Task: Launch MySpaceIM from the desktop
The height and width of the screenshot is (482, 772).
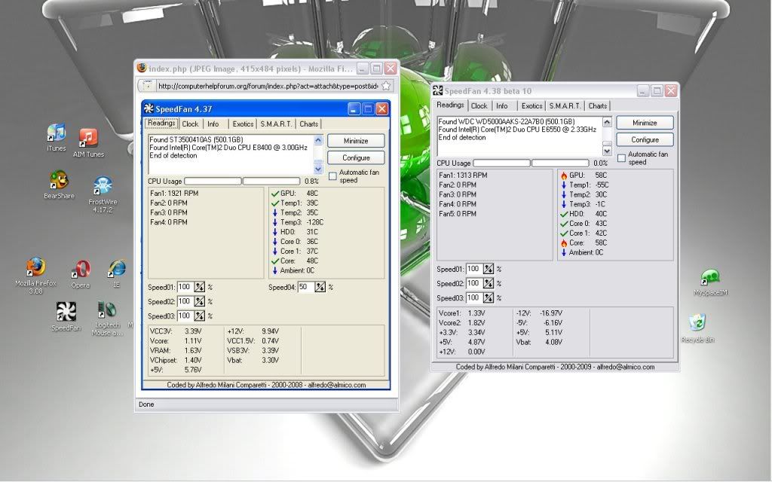Action: click(709, 278)
